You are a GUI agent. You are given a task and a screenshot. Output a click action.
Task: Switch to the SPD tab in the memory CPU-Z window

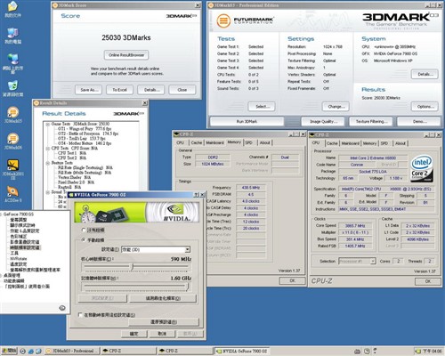point(248,142)
